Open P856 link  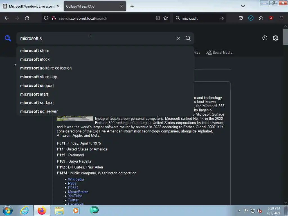pyautogui.click(x=72, y=183)
